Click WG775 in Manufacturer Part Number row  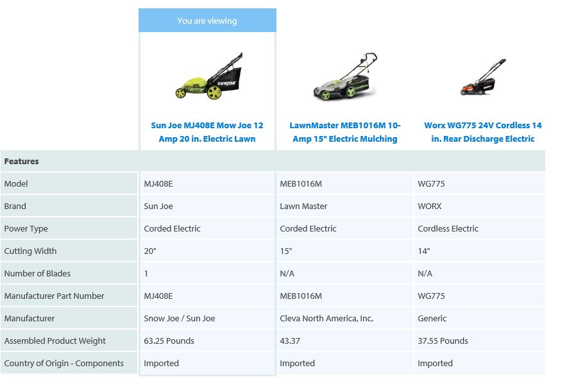click(x=431, y=296)
